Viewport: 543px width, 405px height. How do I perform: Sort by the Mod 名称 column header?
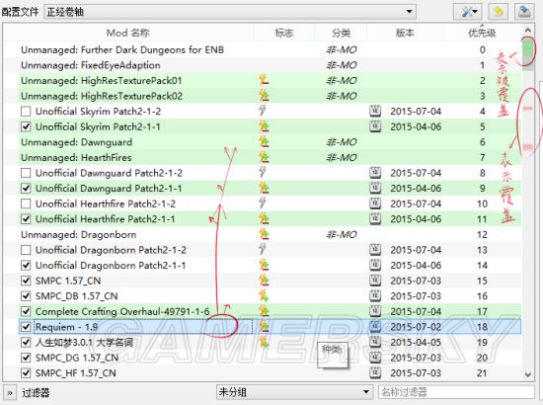[128, 33]
